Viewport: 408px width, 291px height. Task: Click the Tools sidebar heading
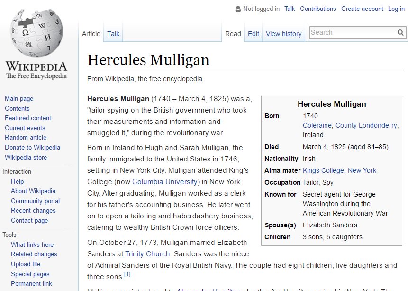(9, 235)
